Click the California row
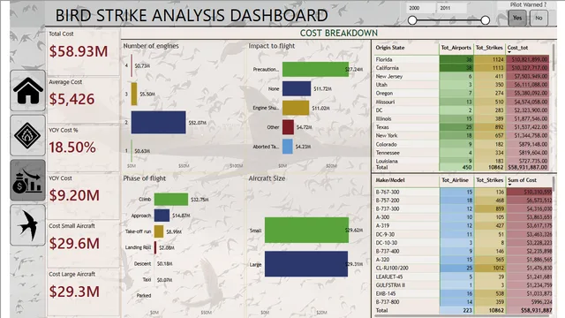The height and width of the screenshot is (318, 565). (462, 68)
